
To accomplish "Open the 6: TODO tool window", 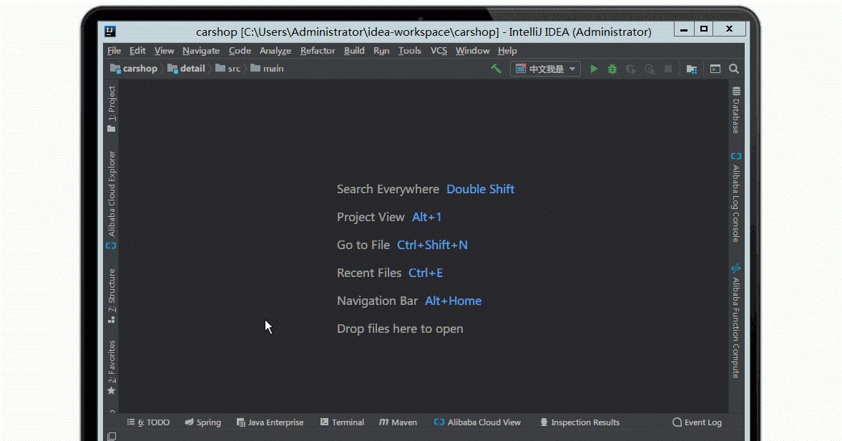I will [148, 422].
